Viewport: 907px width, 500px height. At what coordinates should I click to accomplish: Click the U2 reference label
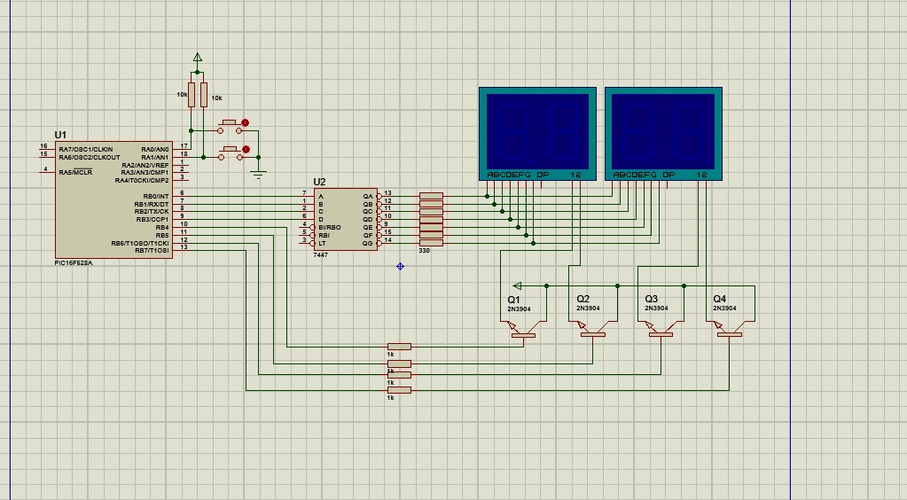(319, 182)
